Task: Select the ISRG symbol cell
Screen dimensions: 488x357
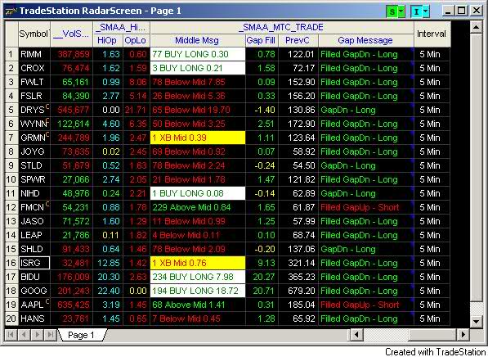Action: point(34,263)
